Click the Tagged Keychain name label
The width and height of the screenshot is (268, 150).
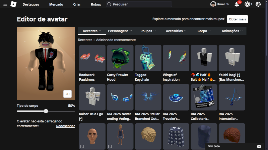pos(142,77)
